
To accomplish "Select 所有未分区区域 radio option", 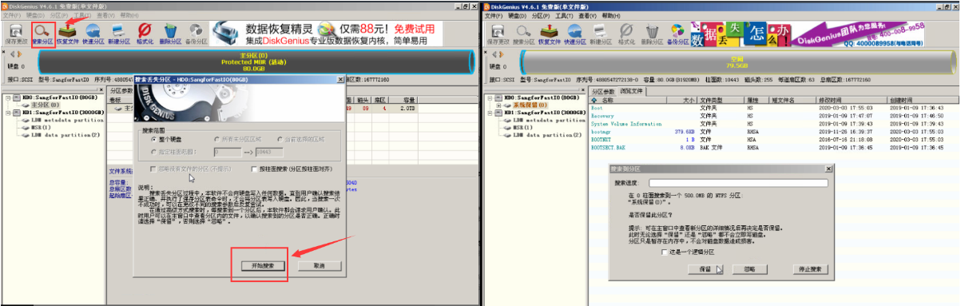I will [237, 139].
